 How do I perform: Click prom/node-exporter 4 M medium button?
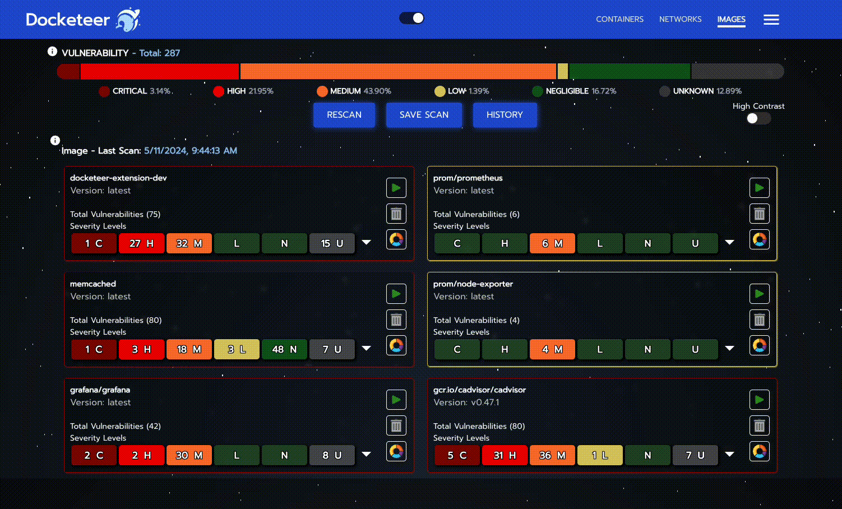coord(552,349)
